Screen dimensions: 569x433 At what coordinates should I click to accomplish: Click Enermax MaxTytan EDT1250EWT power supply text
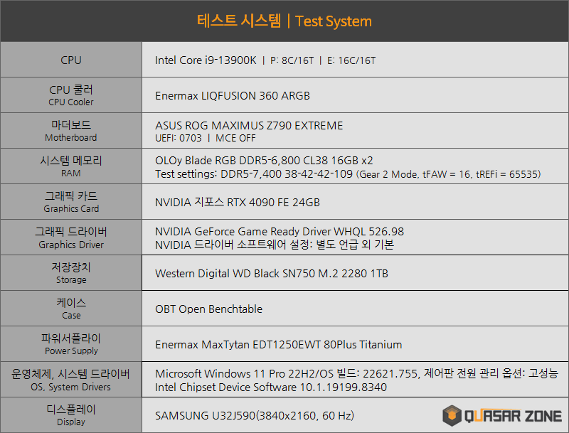[279, 345]
